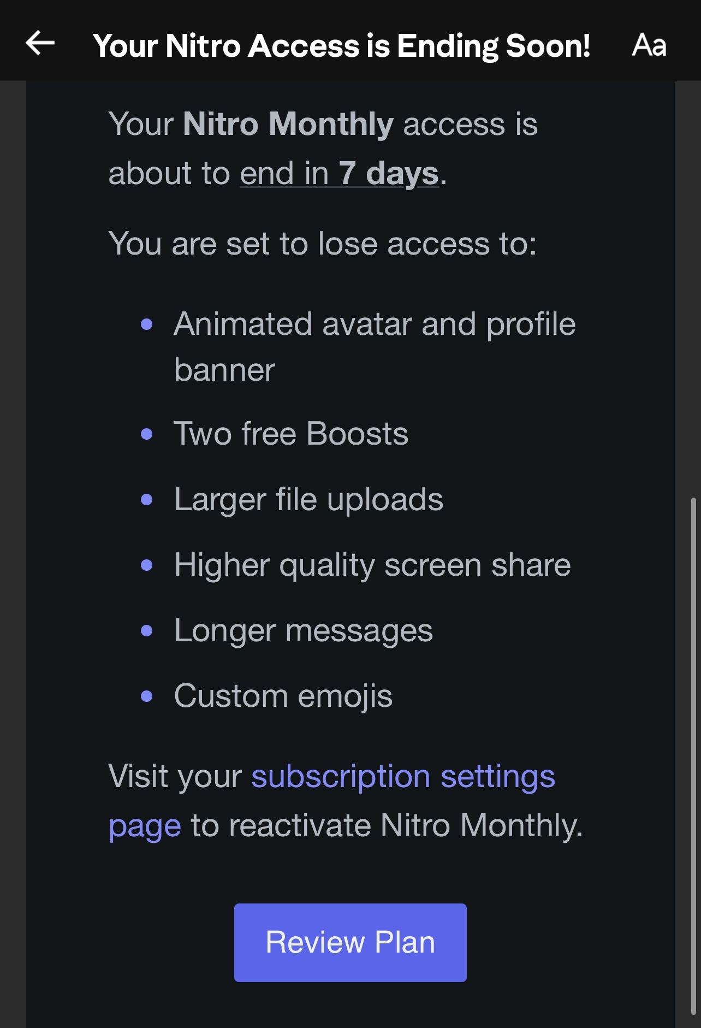701x1028 pixels.
Task: Click the "Custom emojis" list item
Action: [x=283, y=696]
